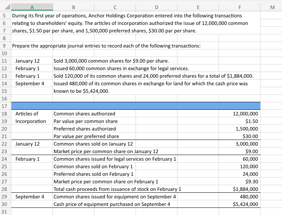Click 'September 4' label in row 29
The image size is (282, 215).
pos(32,197)
